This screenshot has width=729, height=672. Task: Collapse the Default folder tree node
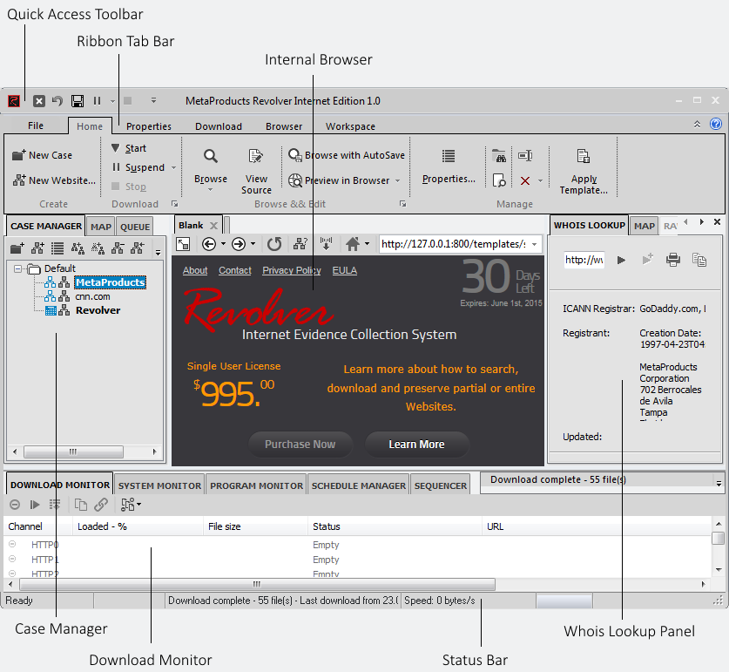[x=17, y=268]
